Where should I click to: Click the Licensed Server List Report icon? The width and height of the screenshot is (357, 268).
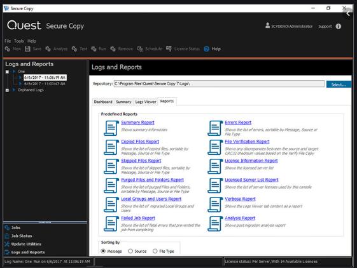[215, 185]
